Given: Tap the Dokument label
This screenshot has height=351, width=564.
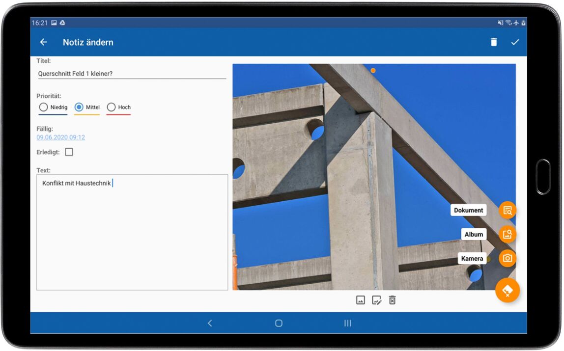Looking at the screenshot, I should 468,211.
